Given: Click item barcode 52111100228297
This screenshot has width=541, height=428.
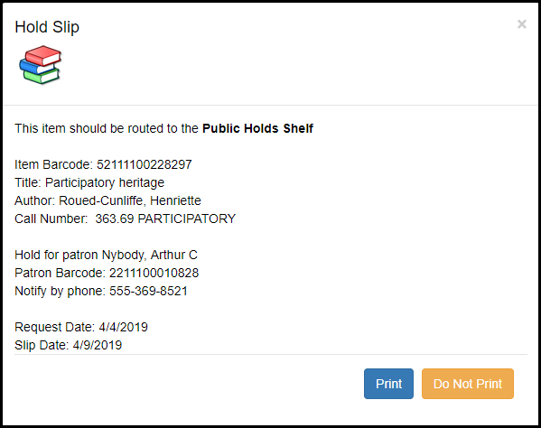Looking at the screenshot, I should (x=145, y=164).
